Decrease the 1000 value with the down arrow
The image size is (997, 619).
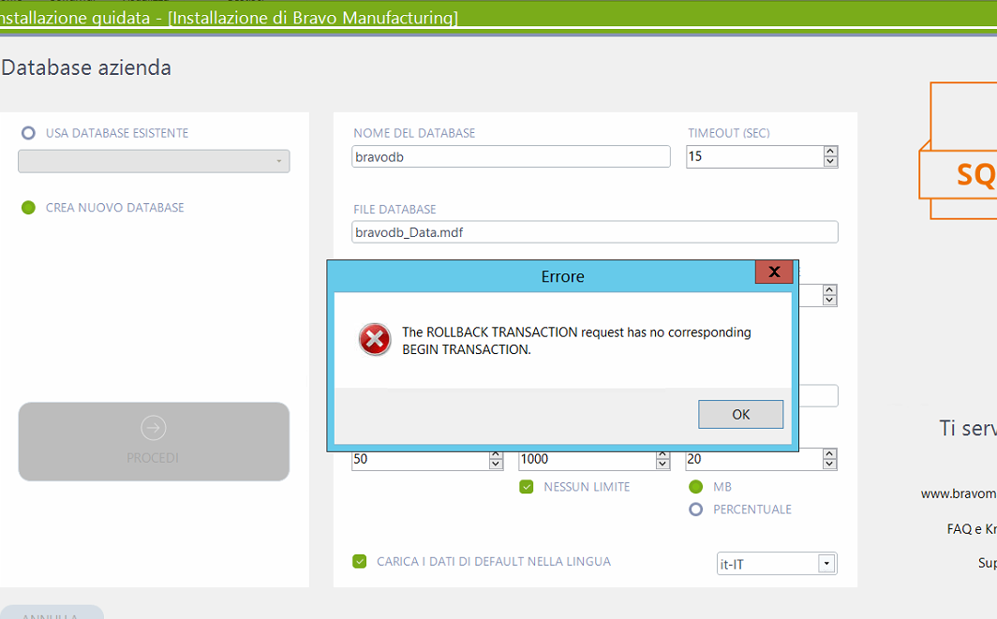pyautogui.click(x=662, y=464)
